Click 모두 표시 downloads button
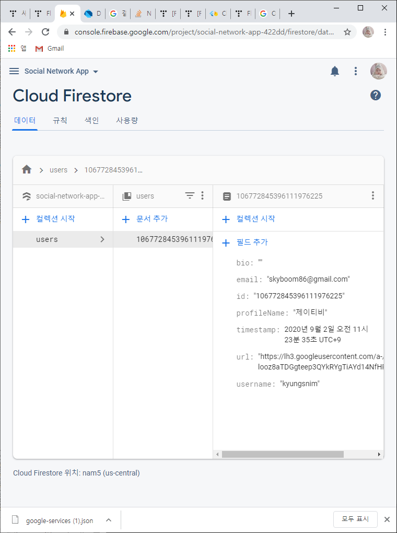This screenshot has width=397, height=533. point(355,519)
